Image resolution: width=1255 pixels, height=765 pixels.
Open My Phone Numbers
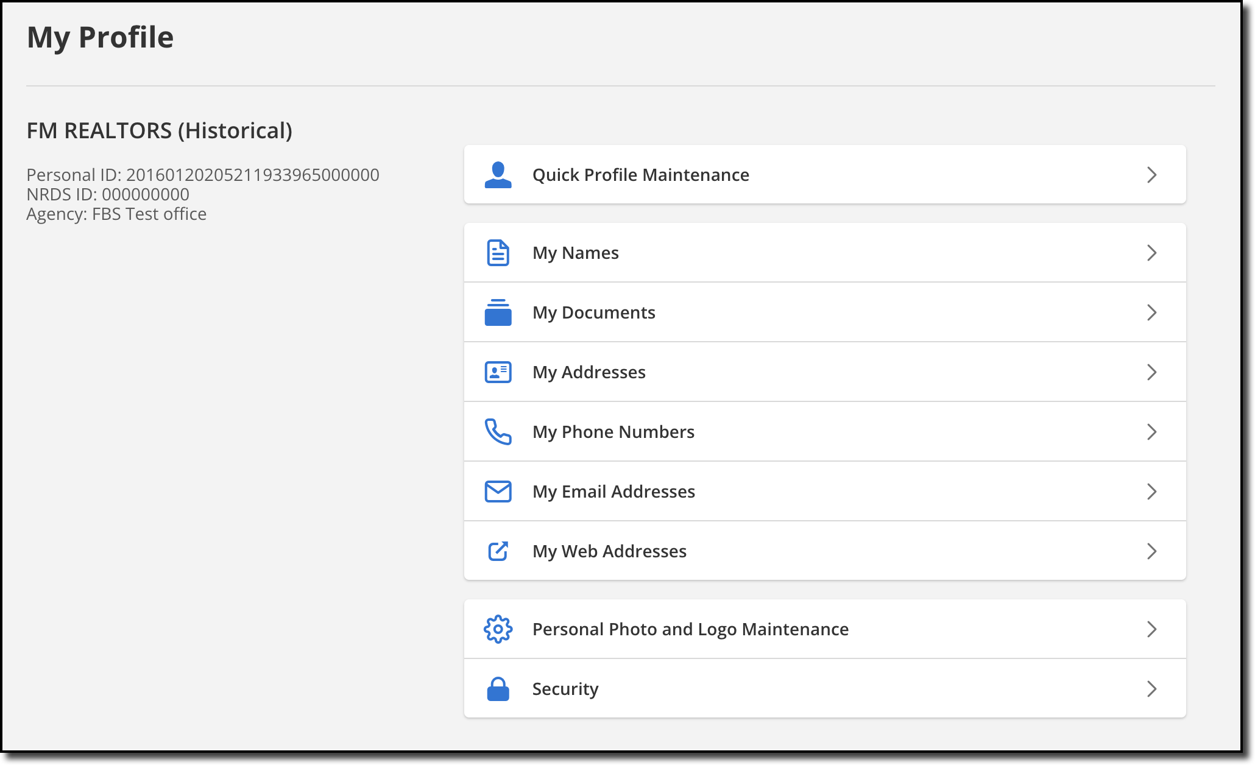click(825, 432)
